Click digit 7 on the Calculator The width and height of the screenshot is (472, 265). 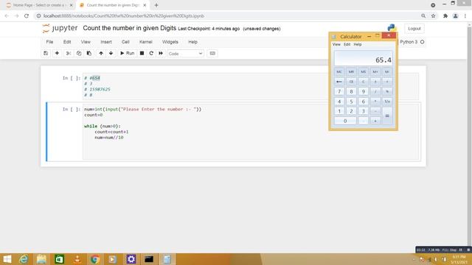click(339, 91)
